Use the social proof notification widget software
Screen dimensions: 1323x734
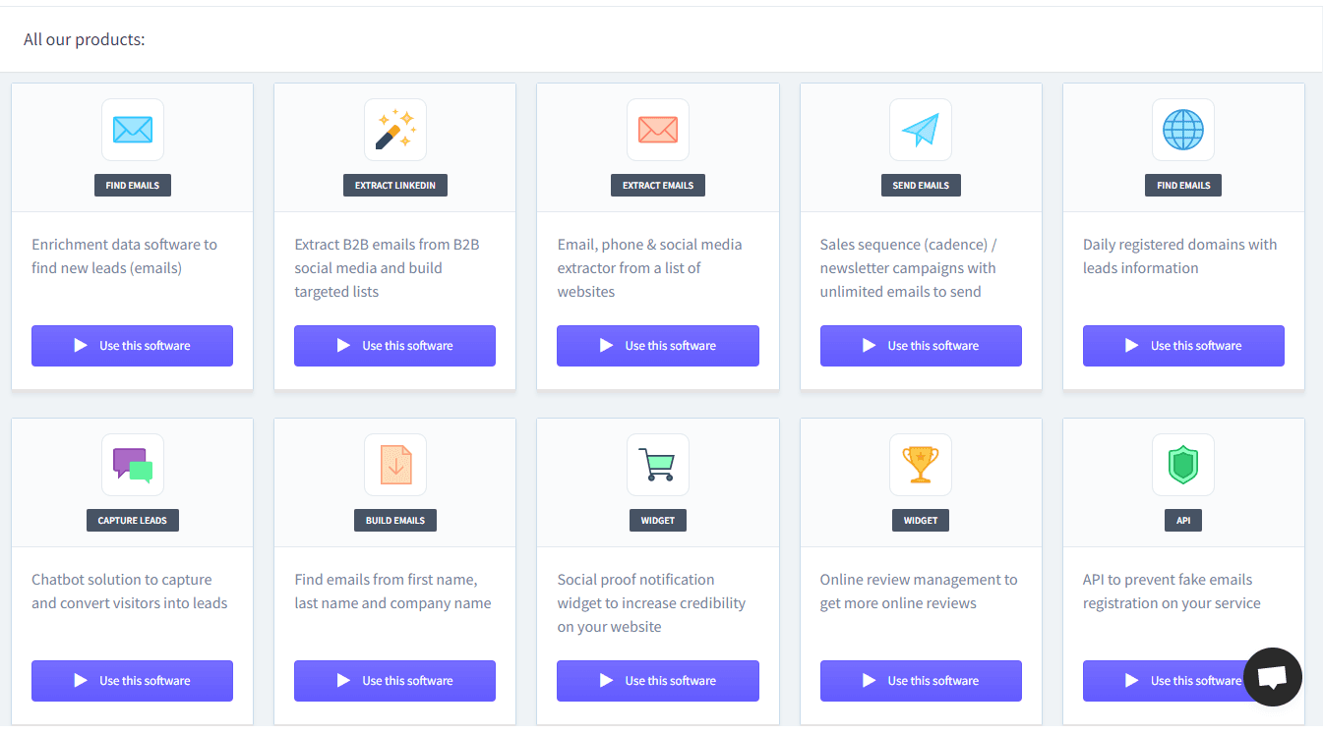658,681
